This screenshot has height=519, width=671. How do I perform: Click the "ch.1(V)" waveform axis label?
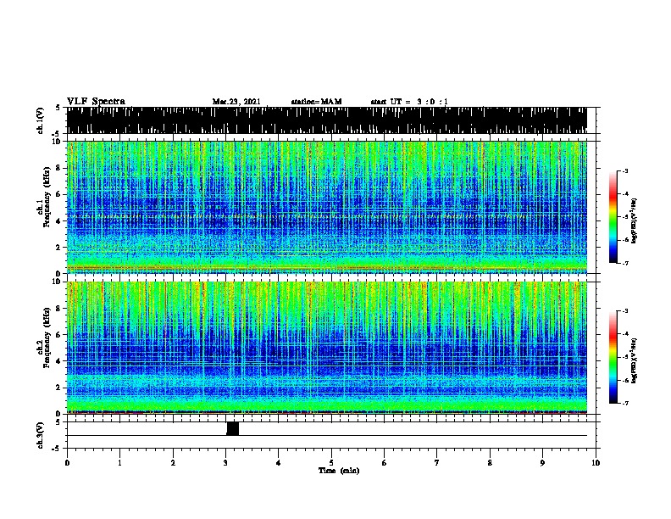coord(41,120)
